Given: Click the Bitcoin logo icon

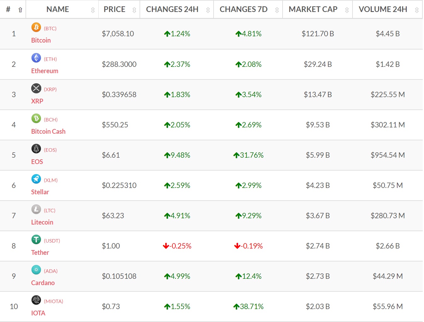Looking at the screenshot, I should point(36,27).
